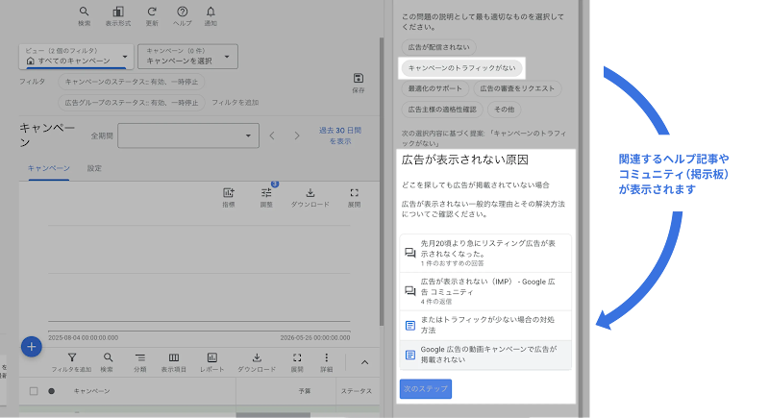Screen dimensions: 769x418
Task: Click キャンペーンのステータス filter chip
Action: 132,82
